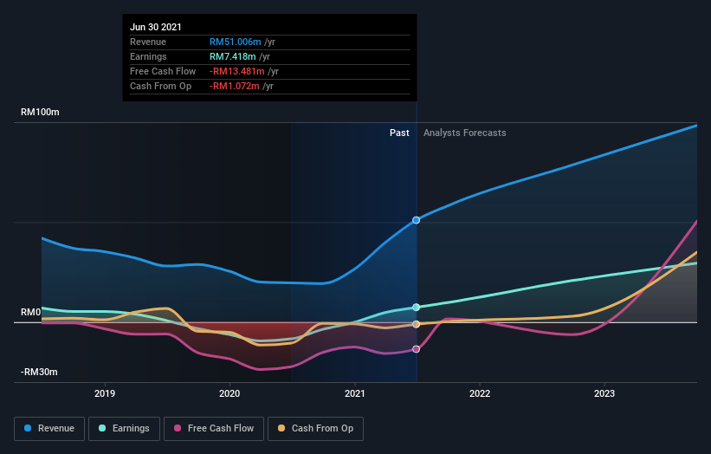Select the 2021 x-axis label

tap(354, 393)
